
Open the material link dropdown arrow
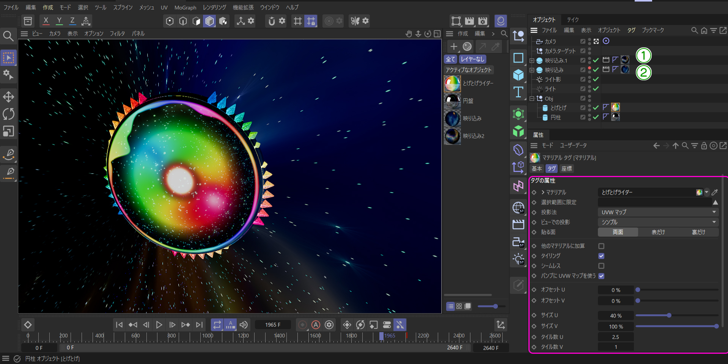pyautogui.click(x=707, y=192)
